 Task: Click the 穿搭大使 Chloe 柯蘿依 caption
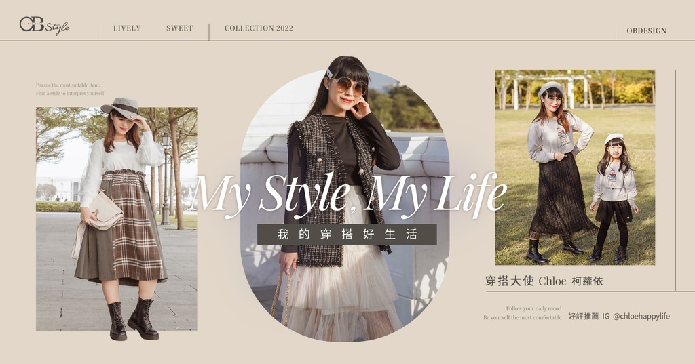coord(544,281)
